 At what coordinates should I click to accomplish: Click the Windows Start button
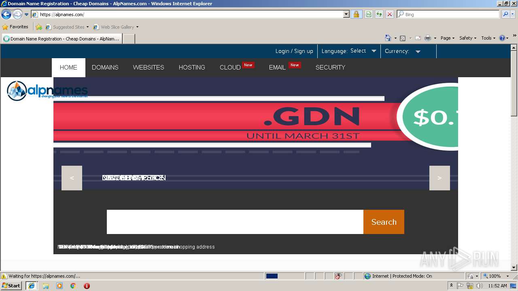(x=11, y=285)
